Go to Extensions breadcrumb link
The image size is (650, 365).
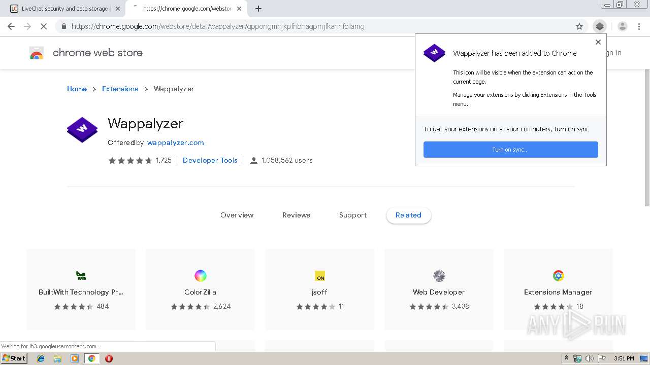(x=120, y=89)
